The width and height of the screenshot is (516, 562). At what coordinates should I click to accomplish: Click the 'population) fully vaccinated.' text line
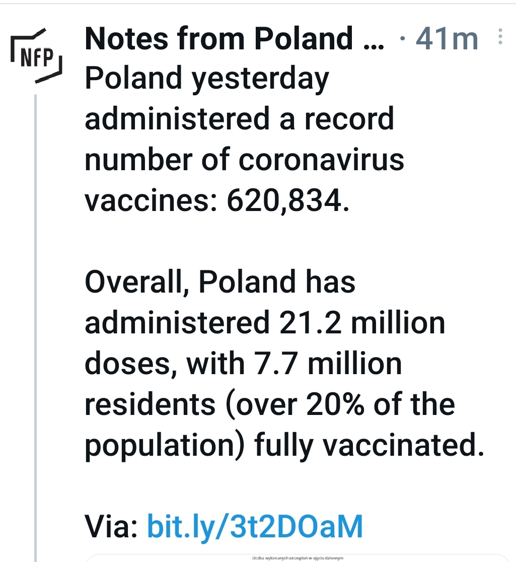tap(284, 446)
